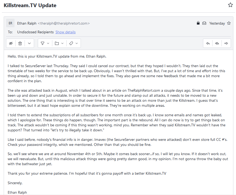Star the message from Ethan Ralph
Viewport: 236px width, 195px height.
[229, 23]
